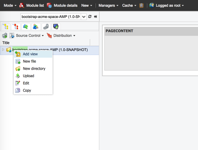Click the Upload green arrow icon
The image size is (198, 150).
[18, 76]
